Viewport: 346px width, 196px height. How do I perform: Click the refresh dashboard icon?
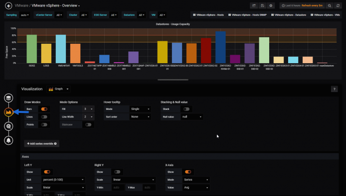(338, 5)
